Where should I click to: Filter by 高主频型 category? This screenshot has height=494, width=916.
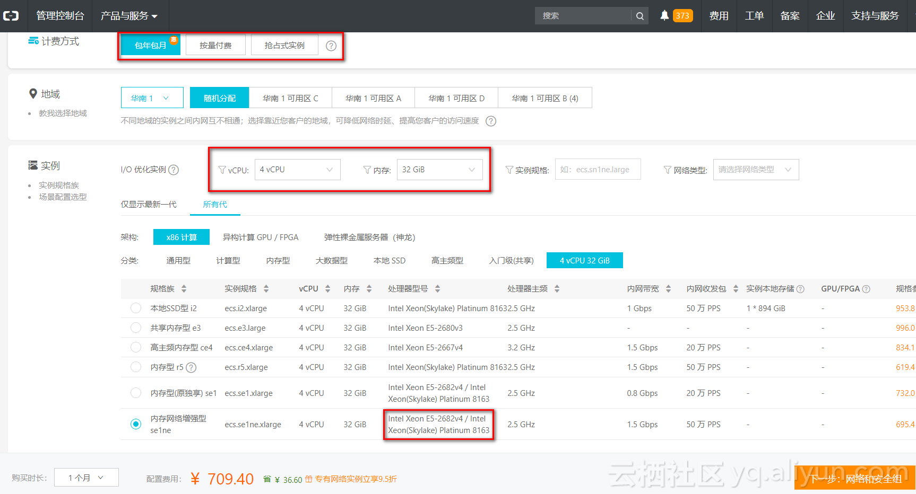pyautogui.click(x=447, y=260)
